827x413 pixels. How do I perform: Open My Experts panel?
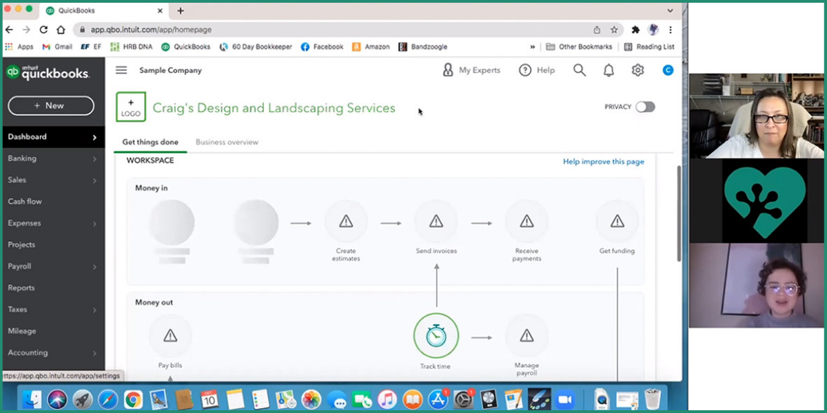click(471, 70)
